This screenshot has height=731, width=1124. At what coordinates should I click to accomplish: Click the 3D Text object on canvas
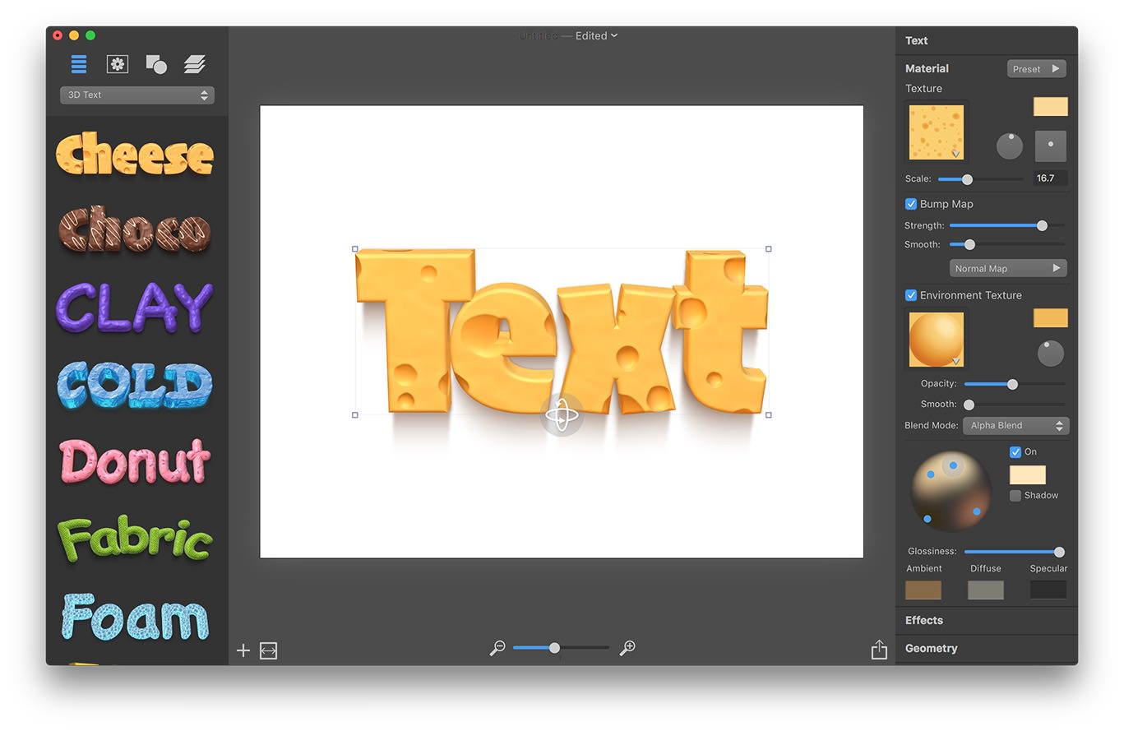coord(562,332)
